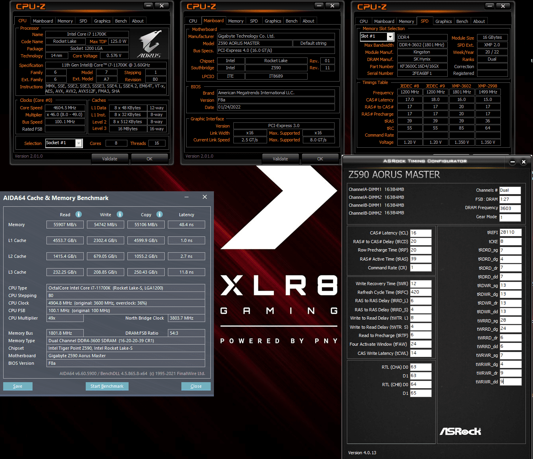The image size is (533, 459).
Task: Click Start Benchmark button in AIDA64
Action: [x=107, y=386]
